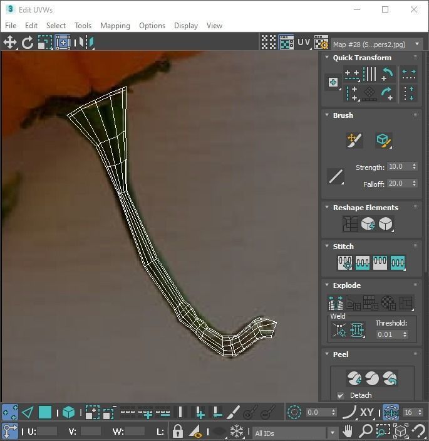429x441 pixels.
Task: Click the Zoom Region tool
Action: tap(383, 430)
